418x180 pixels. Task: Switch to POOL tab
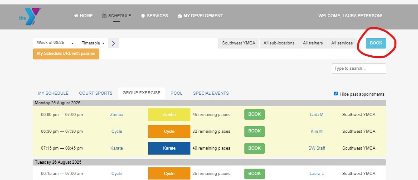click(x=176, y=93)
